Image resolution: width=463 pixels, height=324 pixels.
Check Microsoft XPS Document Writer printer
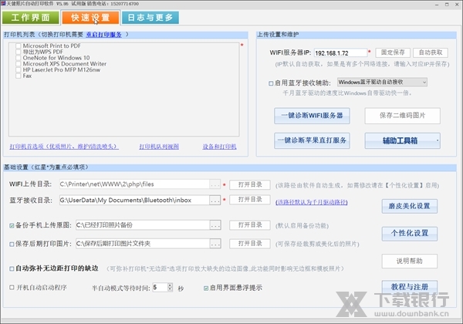19,64
